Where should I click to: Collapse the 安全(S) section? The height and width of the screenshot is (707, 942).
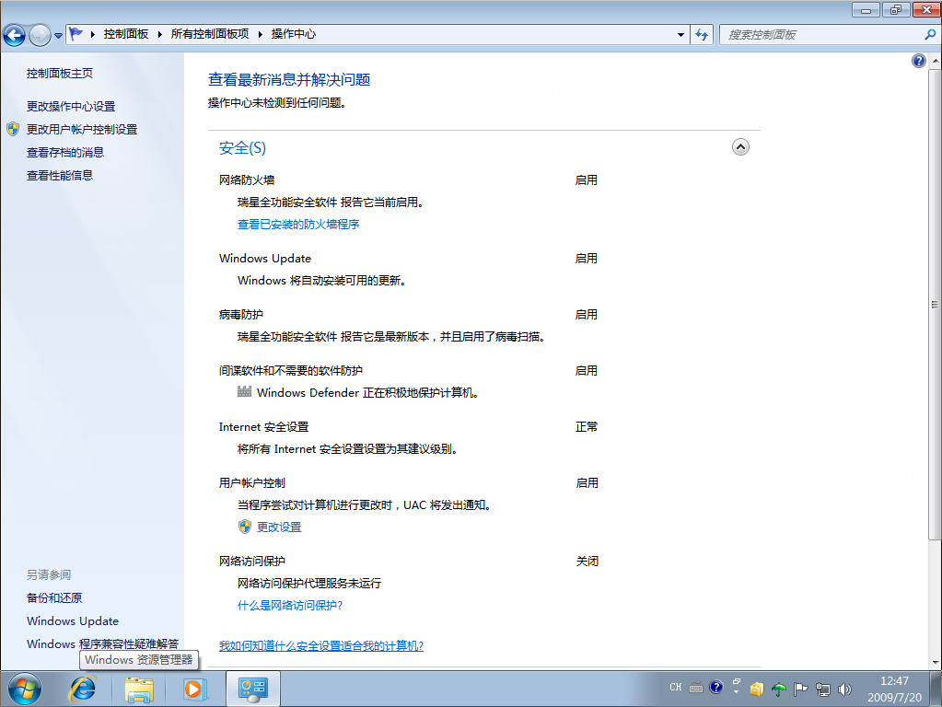pos(740,147)
